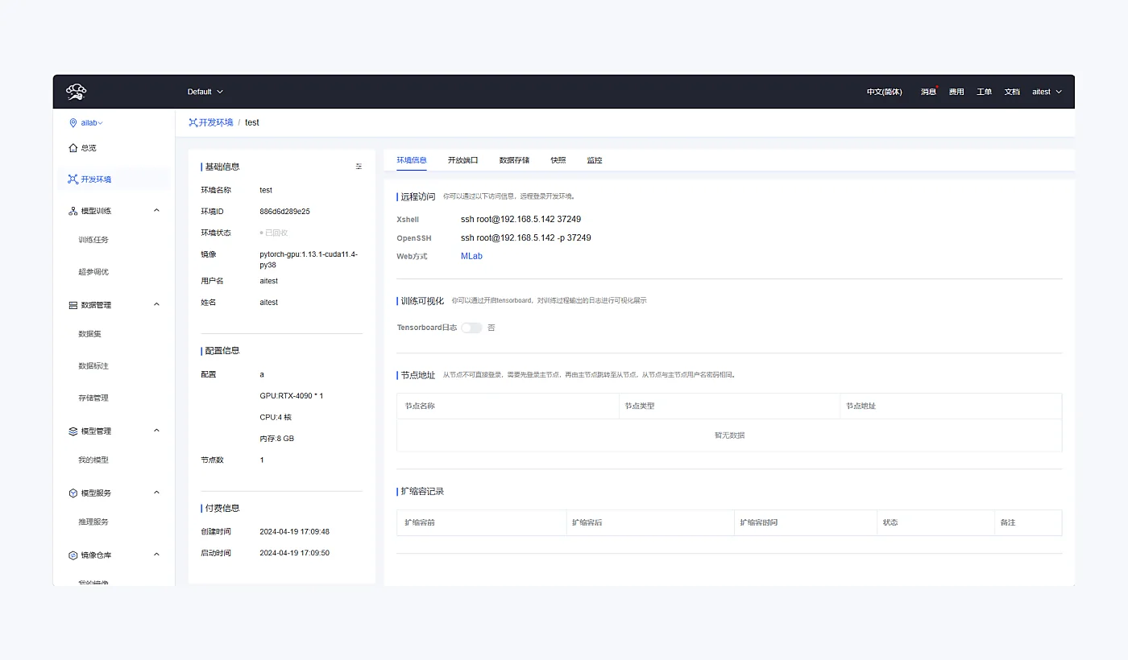Open the aitest user menu
The width and height of the screenshot is (1128, 660).
[x=1047, y=92]
